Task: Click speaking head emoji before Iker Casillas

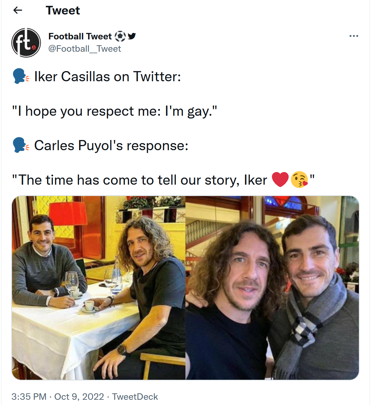Action: (21, 76)
